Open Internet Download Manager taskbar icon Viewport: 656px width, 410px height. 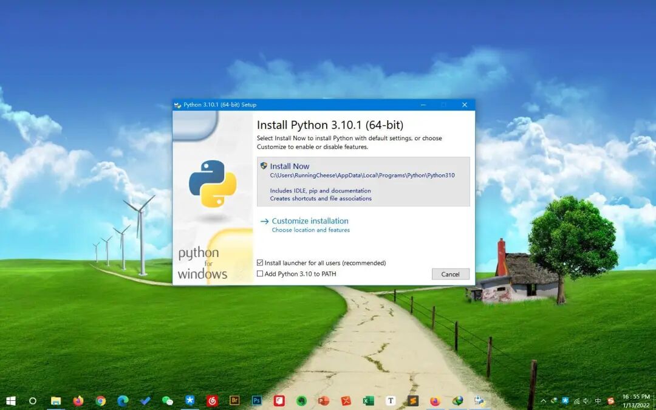pos(458,401)
